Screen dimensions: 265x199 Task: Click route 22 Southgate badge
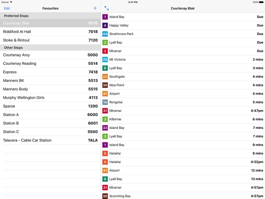(x=105, y=76)
